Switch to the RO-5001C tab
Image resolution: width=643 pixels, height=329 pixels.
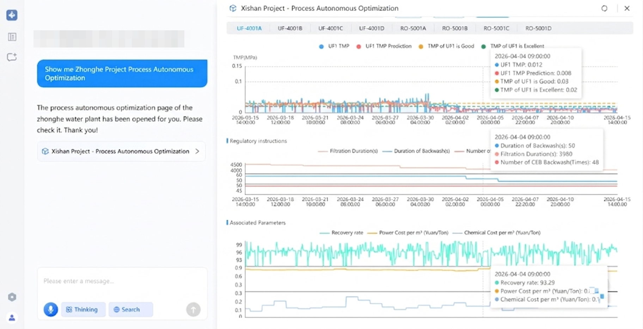[x=496, y=29]
